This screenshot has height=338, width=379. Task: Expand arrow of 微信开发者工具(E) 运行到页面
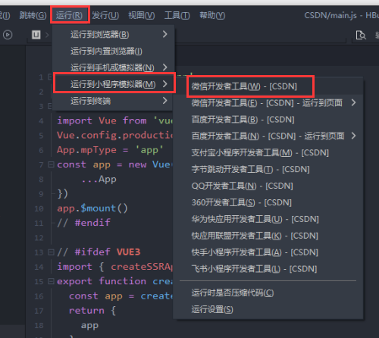[x=353, y=102]
